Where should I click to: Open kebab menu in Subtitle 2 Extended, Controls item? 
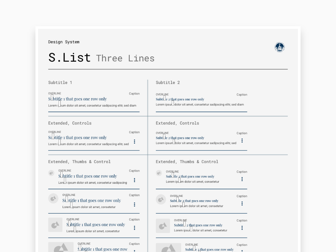(242, 140)
